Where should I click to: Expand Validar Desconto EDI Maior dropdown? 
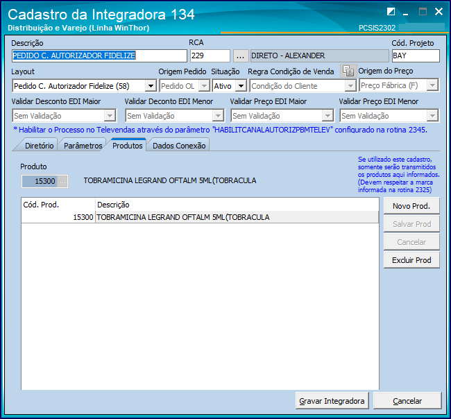click(x=110, y=116)
